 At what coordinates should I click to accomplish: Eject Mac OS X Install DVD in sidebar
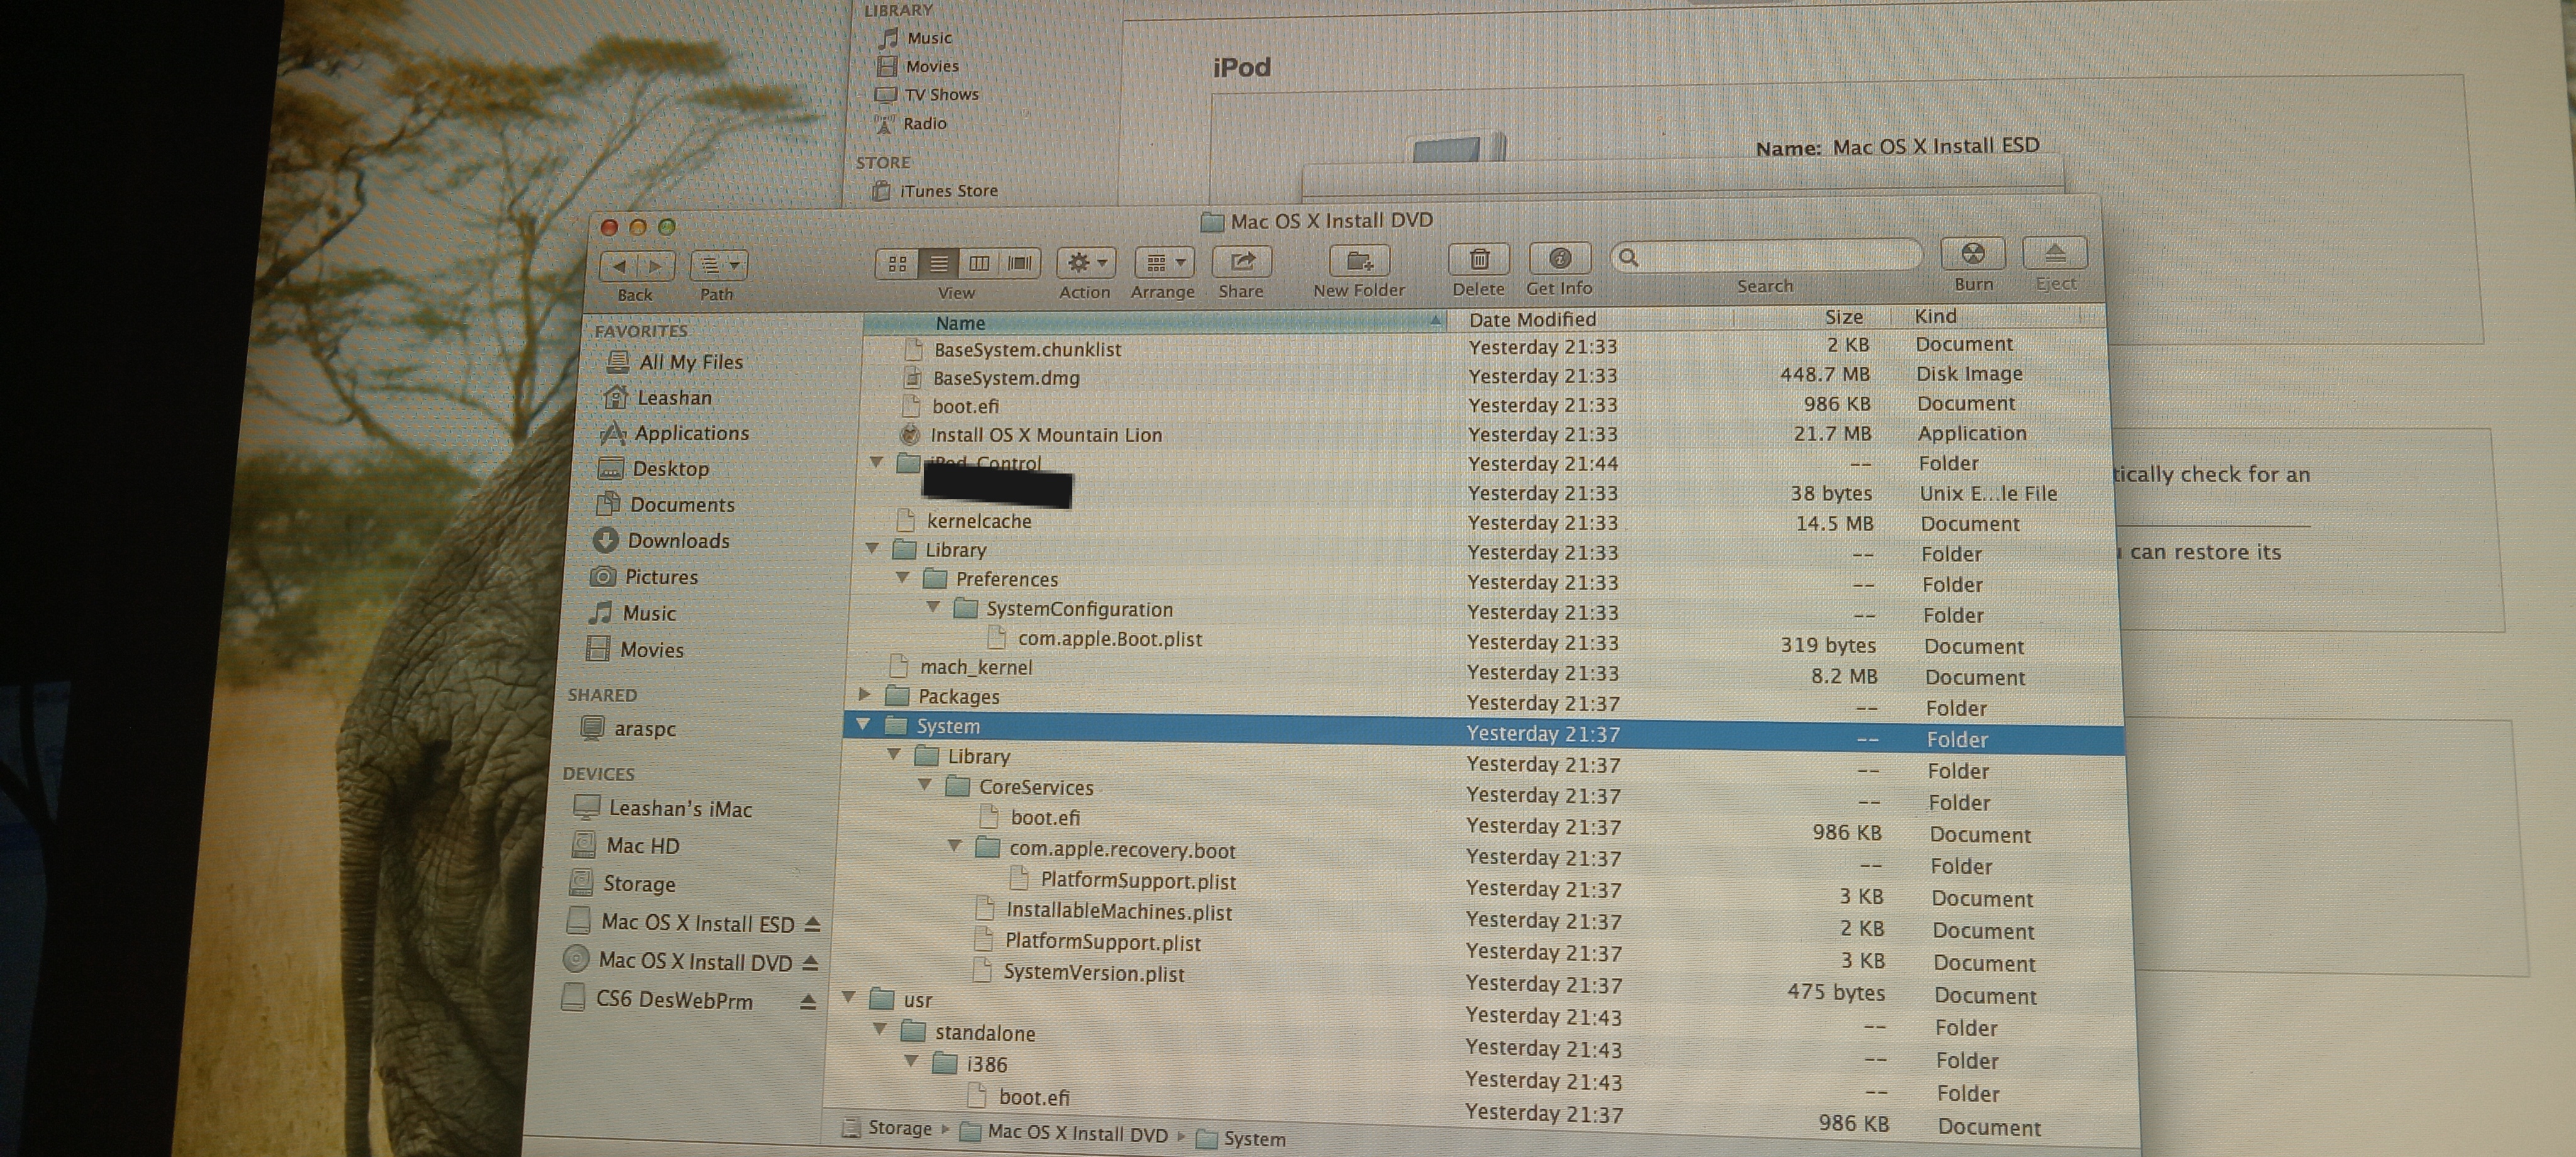coord(810,962)
